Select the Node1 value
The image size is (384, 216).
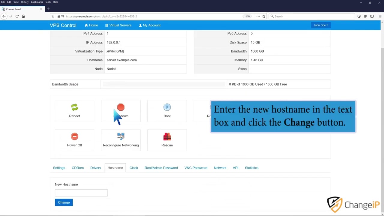[x=111, y=69]
